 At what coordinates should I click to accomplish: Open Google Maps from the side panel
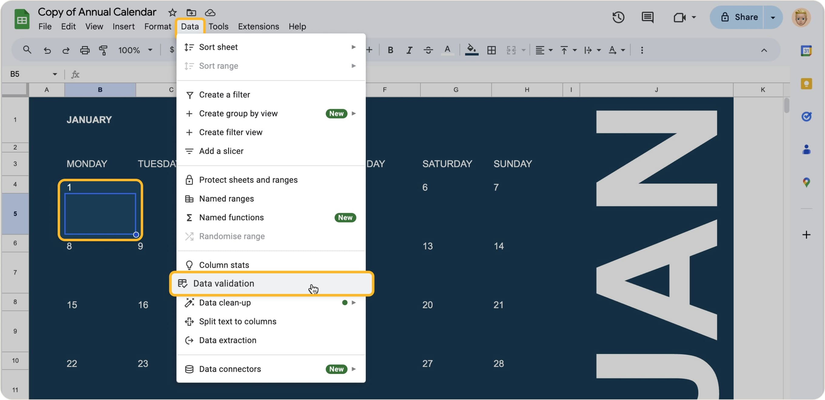(x=807, y=182)
